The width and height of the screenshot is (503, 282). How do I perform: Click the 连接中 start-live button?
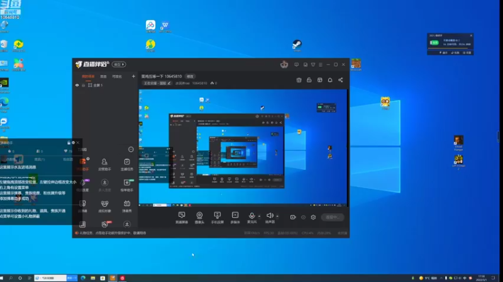point(333,217)
